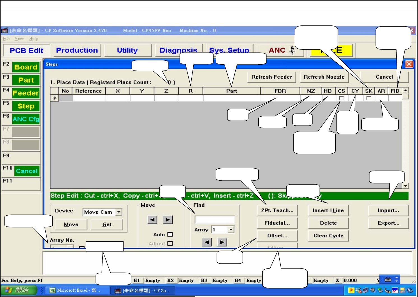Image resolution: width=418 pixels, height=297 pixels.
Task: Enable the Auto checkbox in Move group
Action: click(x=170, y=234)
